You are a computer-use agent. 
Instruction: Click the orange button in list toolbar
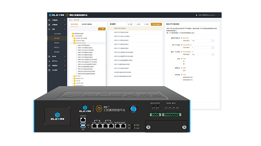[156, 24]
